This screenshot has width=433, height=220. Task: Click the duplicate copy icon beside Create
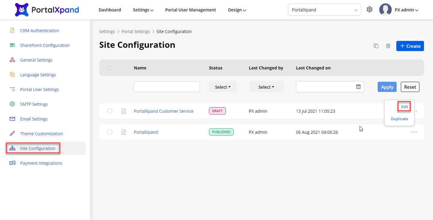[x=376, y=46]
